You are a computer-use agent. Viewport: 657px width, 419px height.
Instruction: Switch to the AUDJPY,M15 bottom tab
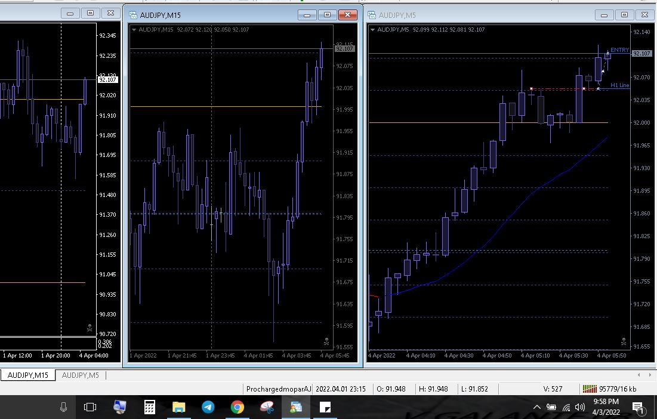tap(27, 375)
